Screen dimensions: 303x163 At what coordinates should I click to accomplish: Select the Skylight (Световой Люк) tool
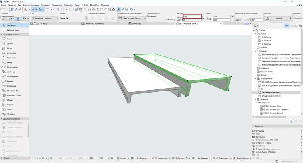pos(15,91)
